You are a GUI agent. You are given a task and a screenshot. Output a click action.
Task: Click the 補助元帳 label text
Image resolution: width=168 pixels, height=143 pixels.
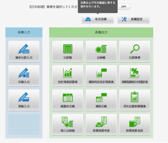tap(101, 106)
